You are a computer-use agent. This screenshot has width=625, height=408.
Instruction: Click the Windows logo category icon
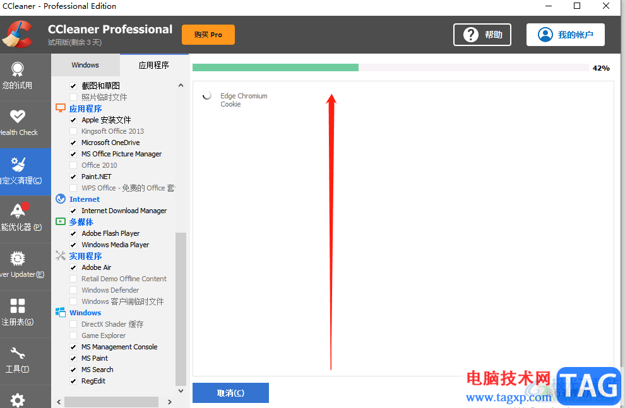click(x=61, y=312)
